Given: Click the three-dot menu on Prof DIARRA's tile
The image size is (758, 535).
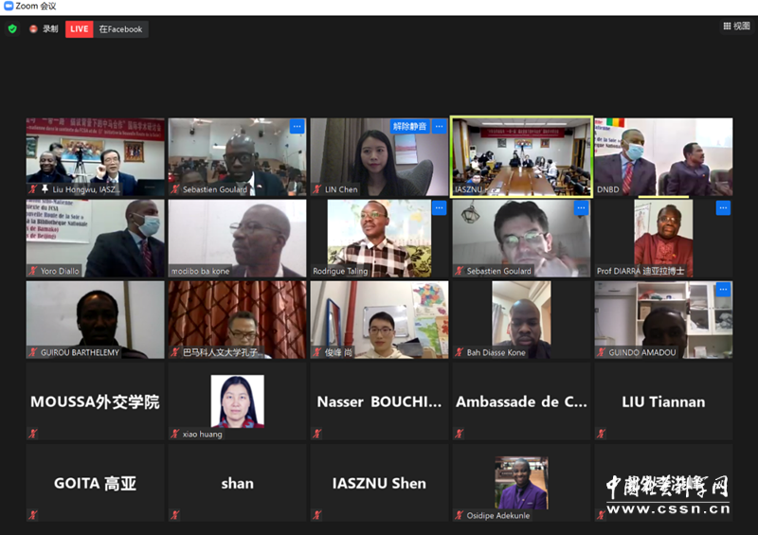Looking at the screenshot, I should click(723, 208).
